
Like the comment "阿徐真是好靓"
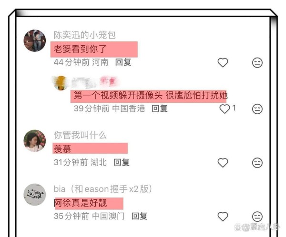coord(223,217)
